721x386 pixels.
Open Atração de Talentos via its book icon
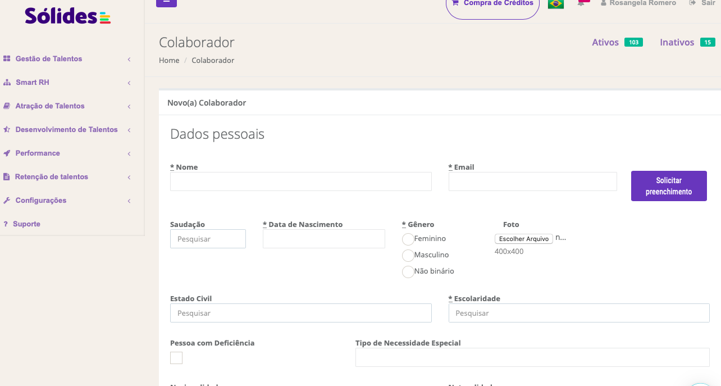coord(7,106)
